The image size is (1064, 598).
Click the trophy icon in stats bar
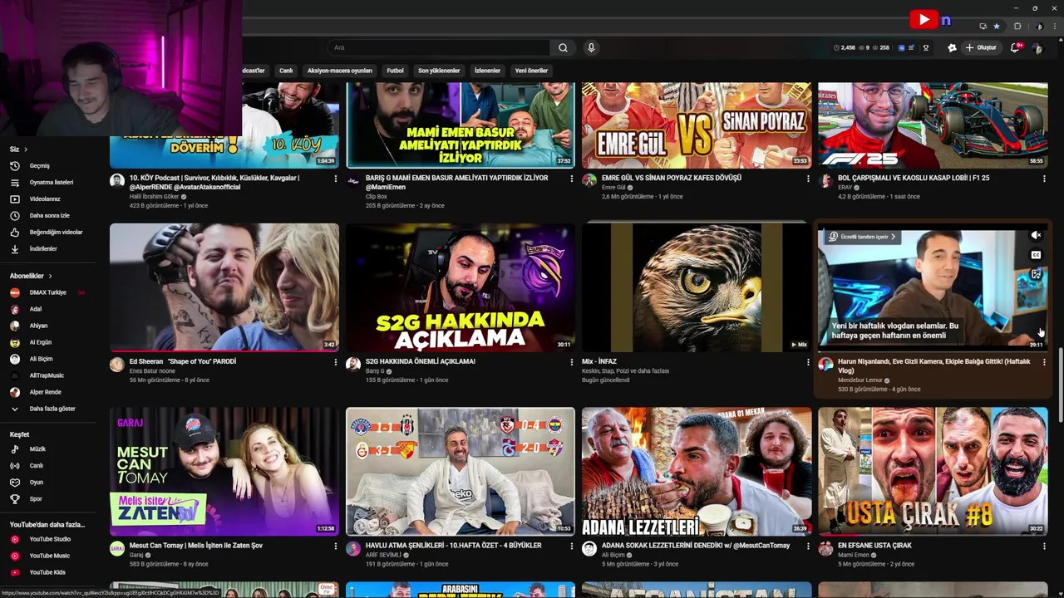(926, 47)
